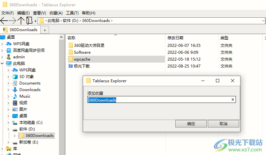Viewport: 266px width, 155px height.
Task: Click the folder icon in address bar
Action: tap(42, 21)
